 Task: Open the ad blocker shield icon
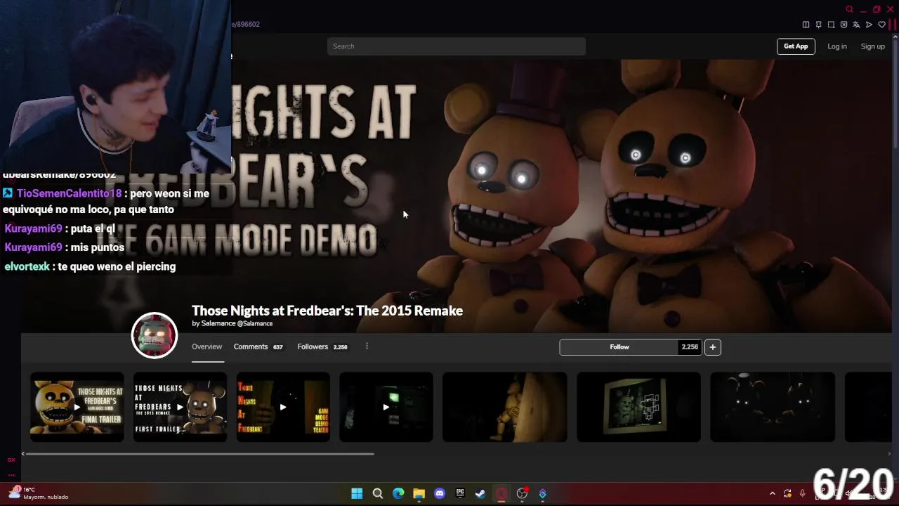(x=844, y=25)
